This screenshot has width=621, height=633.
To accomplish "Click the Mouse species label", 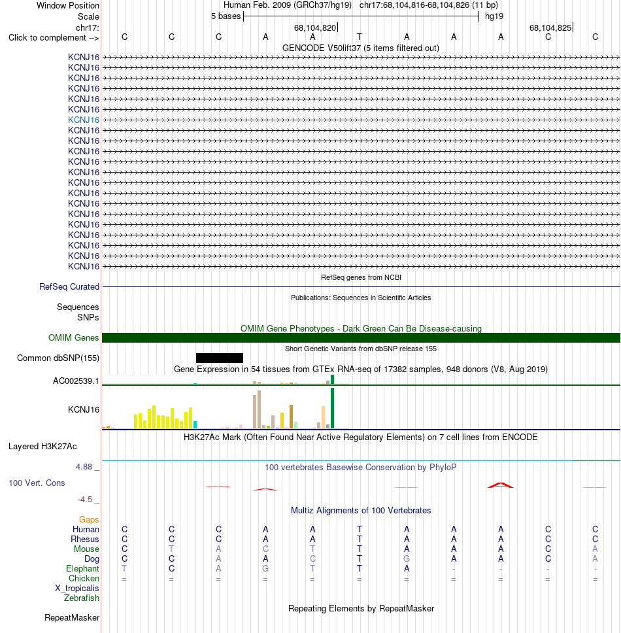I will click(x=86, y=549).
